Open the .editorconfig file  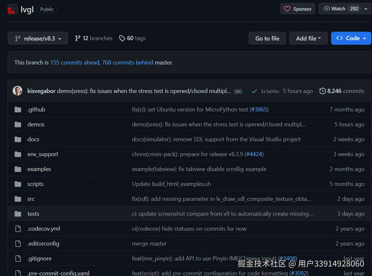(43, 244)
